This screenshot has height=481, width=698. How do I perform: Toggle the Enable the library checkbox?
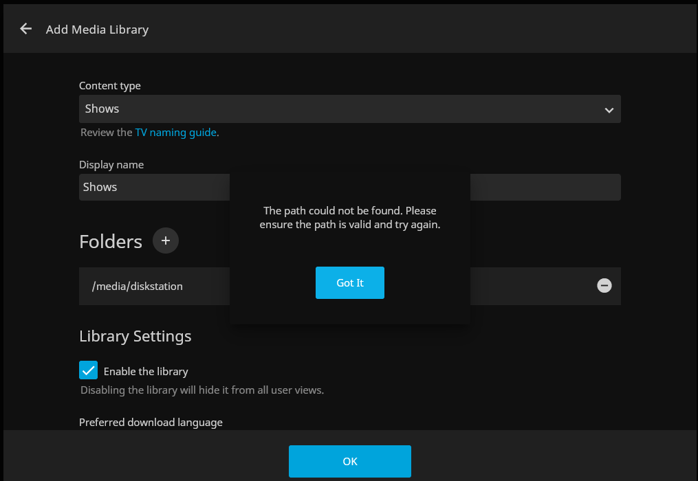click(88, 370)
